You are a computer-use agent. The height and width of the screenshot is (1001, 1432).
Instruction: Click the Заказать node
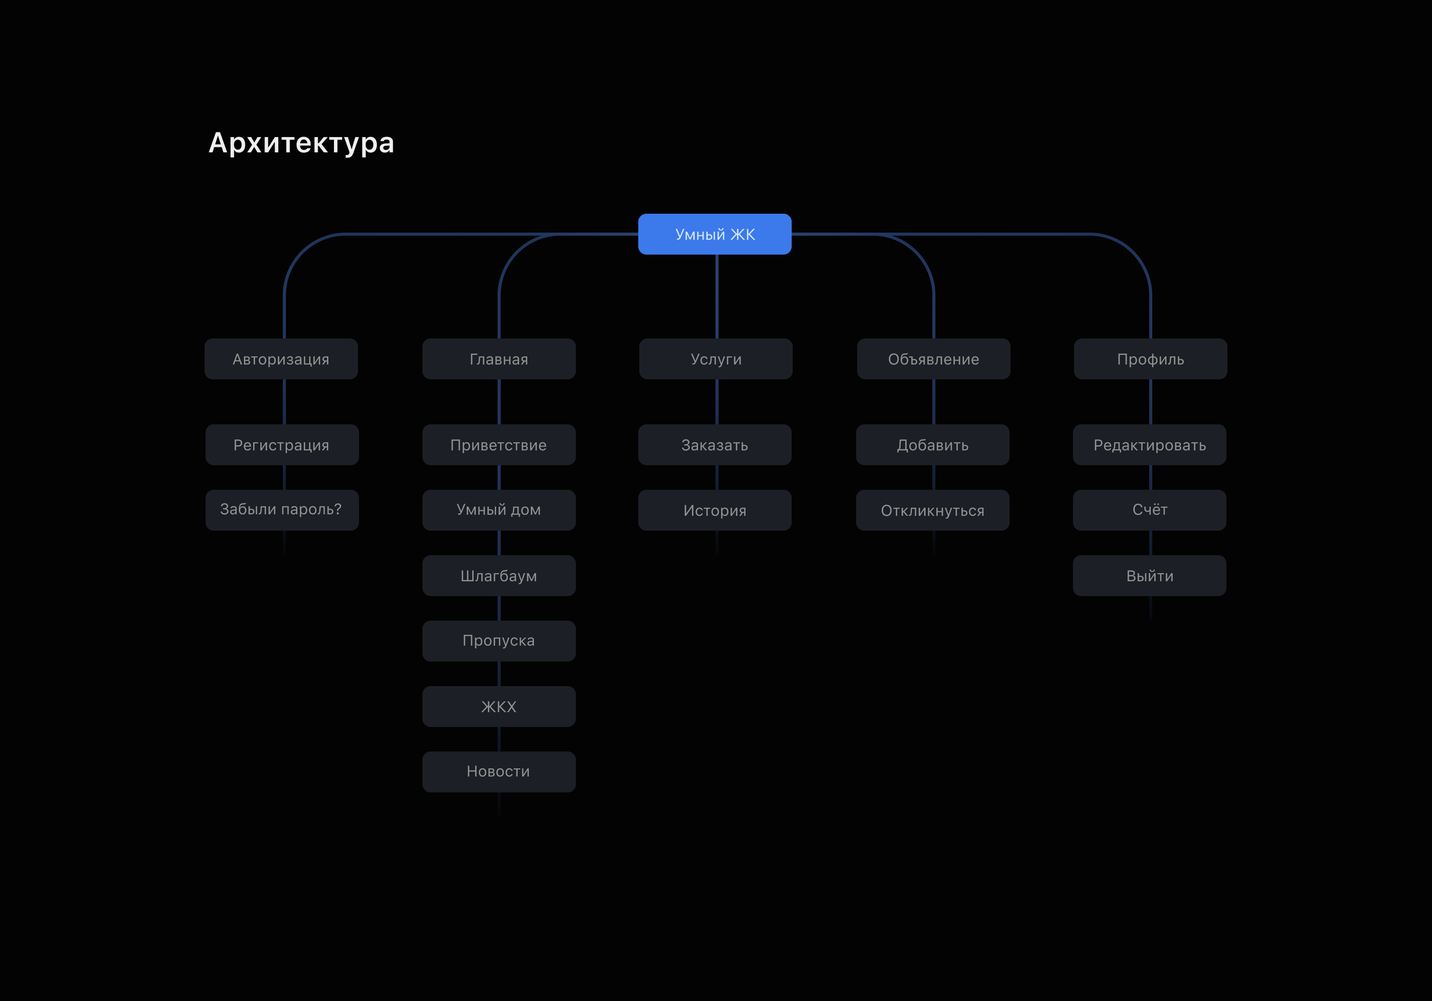(x=714, y=445)
